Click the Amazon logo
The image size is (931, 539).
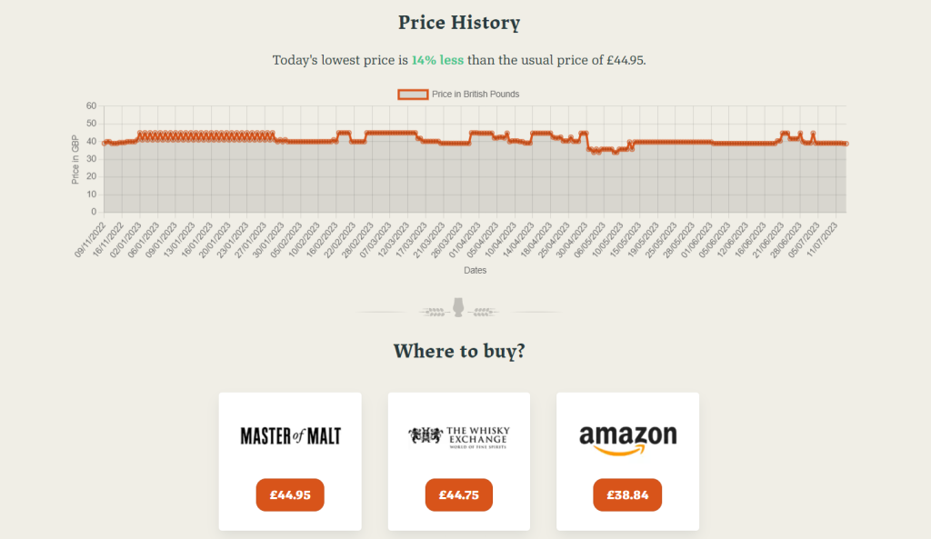point(626,434)
